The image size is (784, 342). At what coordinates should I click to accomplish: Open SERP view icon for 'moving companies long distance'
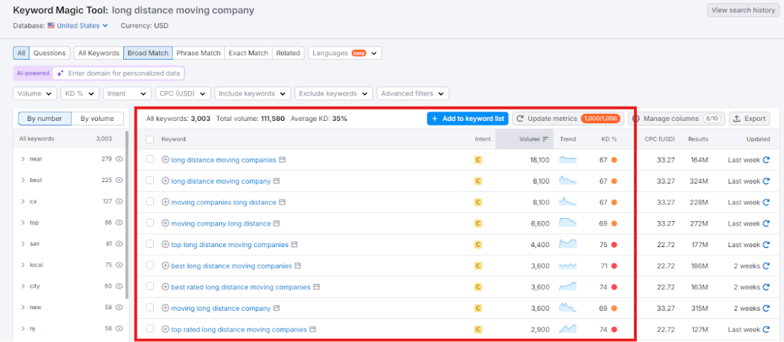(283, 202)
